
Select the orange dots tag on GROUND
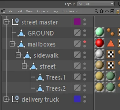click(x=111, y=32)
